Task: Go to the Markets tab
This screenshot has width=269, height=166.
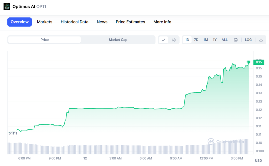Action: click(x=44, y=22)
